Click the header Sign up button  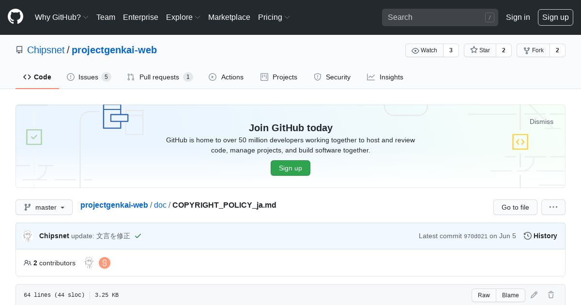tap(555, 17)
